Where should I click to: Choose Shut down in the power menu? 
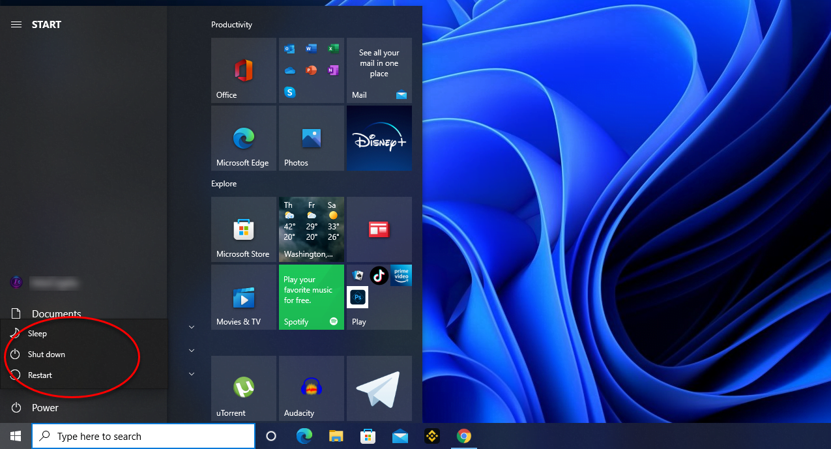point(84,355)
